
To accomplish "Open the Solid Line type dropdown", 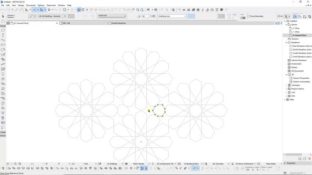I will pyautogui.click(x=112, y=16).
